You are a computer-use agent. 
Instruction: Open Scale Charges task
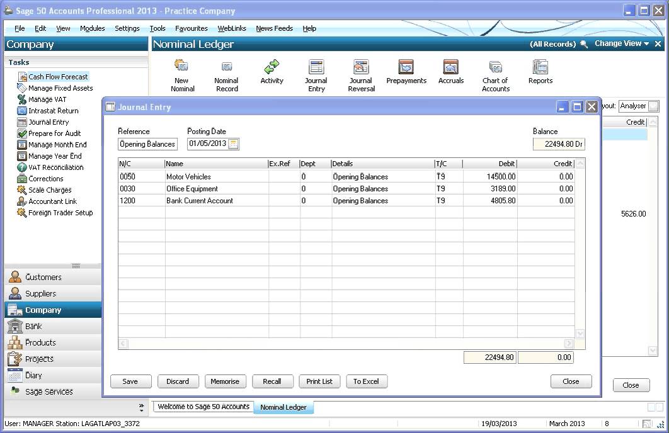(44, 190)
